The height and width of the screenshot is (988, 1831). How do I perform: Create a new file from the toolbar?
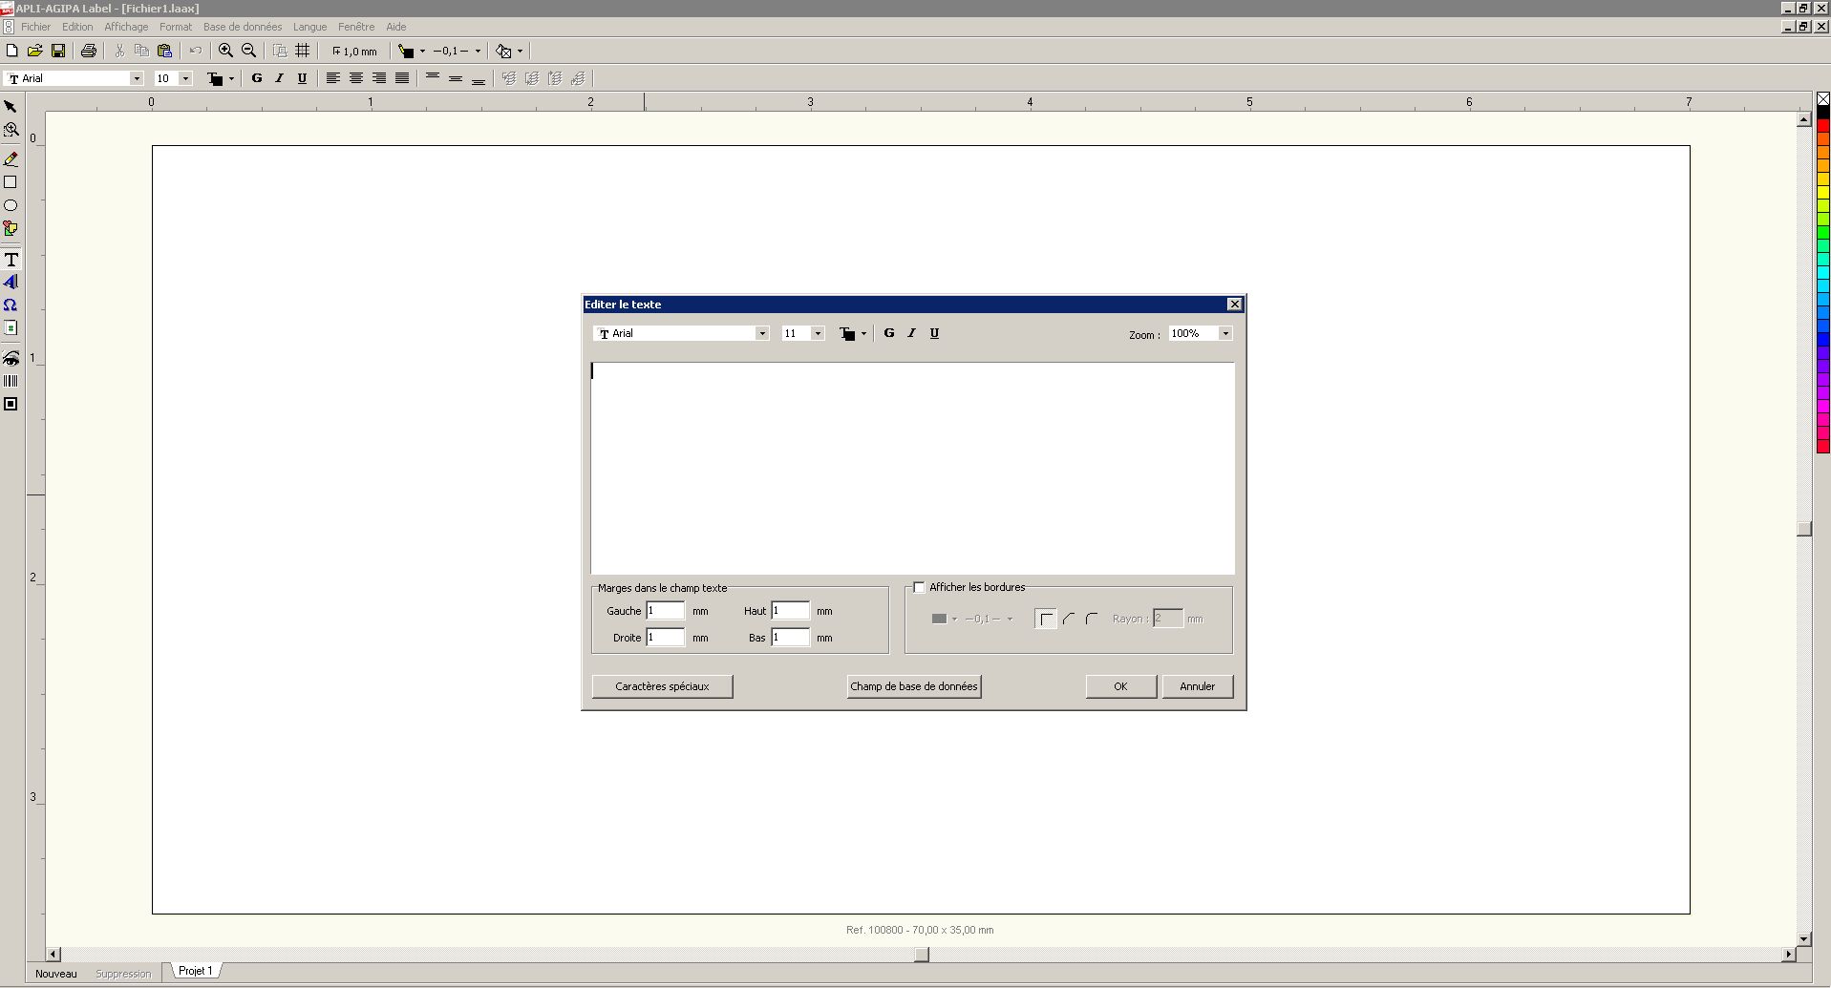pos(11,51)
